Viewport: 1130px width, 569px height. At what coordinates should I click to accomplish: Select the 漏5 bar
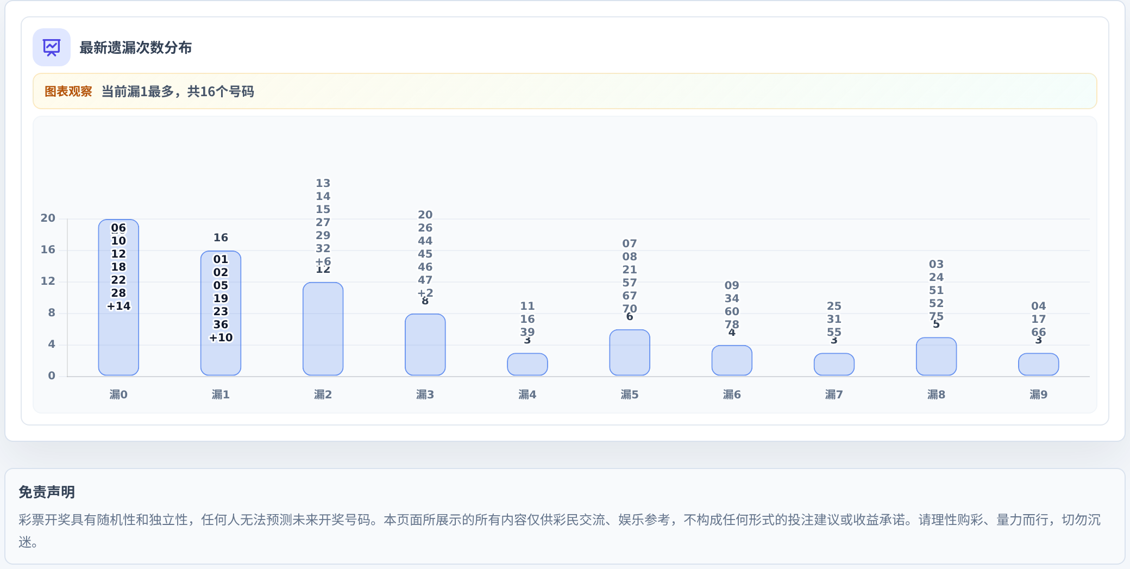coord(629,352)
